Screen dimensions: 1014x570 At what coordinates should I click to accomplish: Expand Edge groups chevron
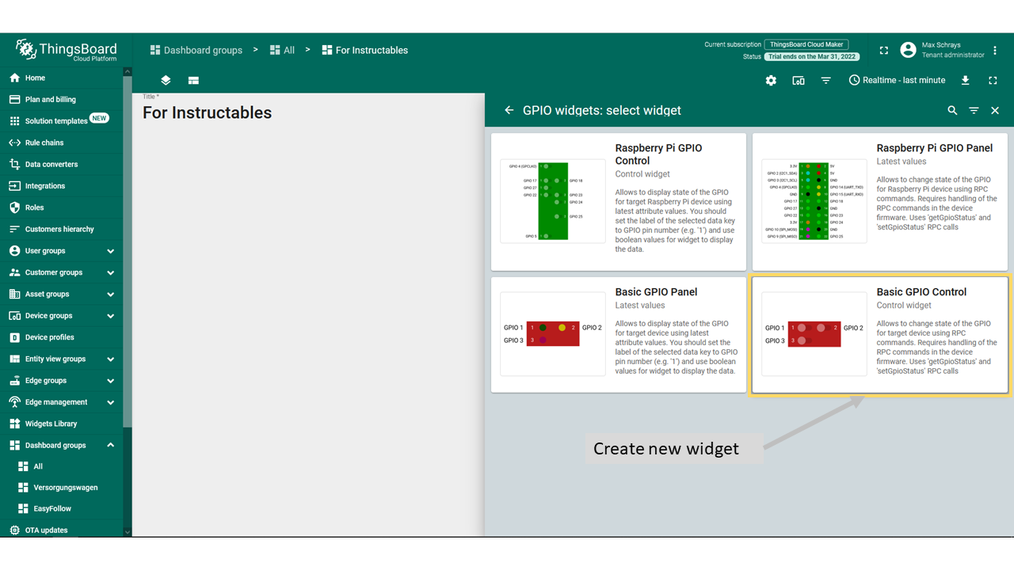coord(110,381)
